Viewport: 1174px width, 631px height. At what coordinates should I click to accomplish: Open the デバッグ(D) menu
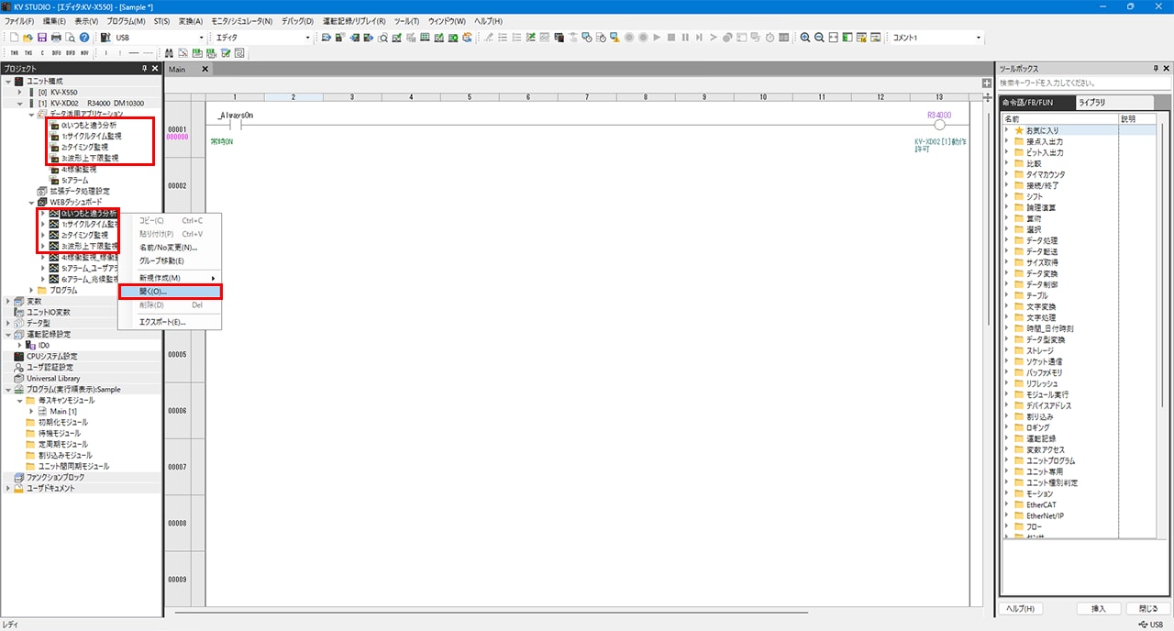pos(296,20)
